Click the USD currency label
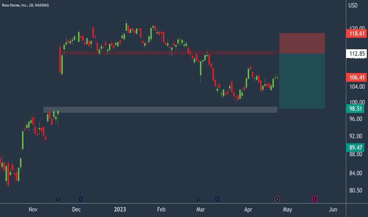 353,5
